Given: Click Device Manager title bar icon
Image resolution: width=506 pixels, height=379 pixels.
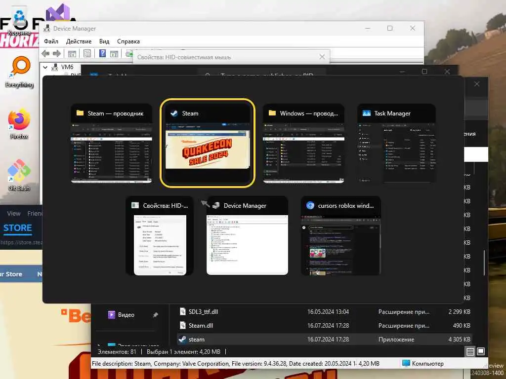Looking at the screenshot, I should coord(47,28).
